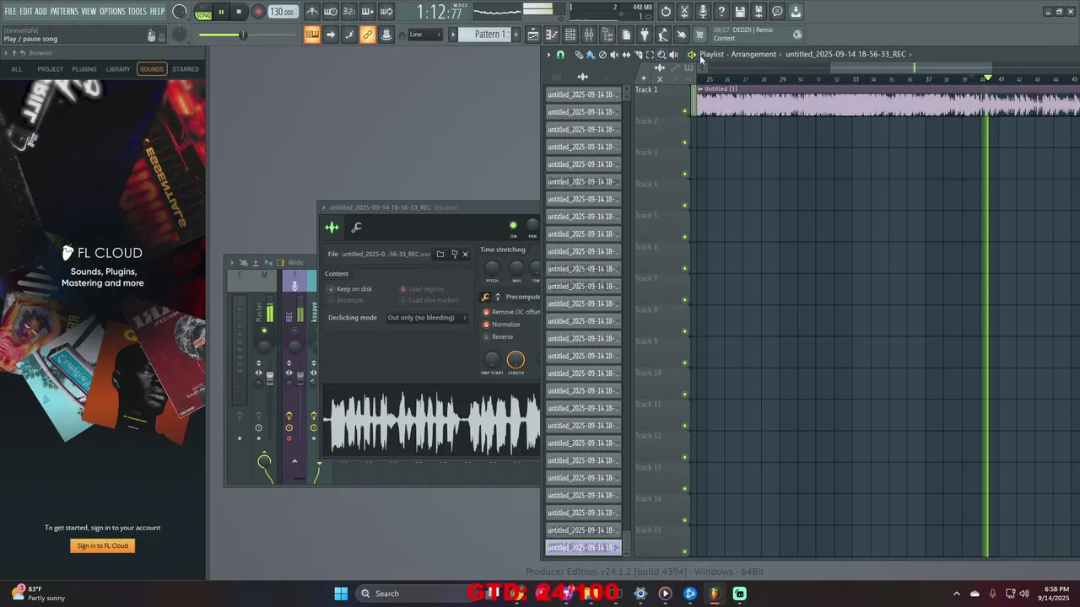1080x607 pixels.
Task: Click the tempo 130.000 field
Action: point(283,12)
